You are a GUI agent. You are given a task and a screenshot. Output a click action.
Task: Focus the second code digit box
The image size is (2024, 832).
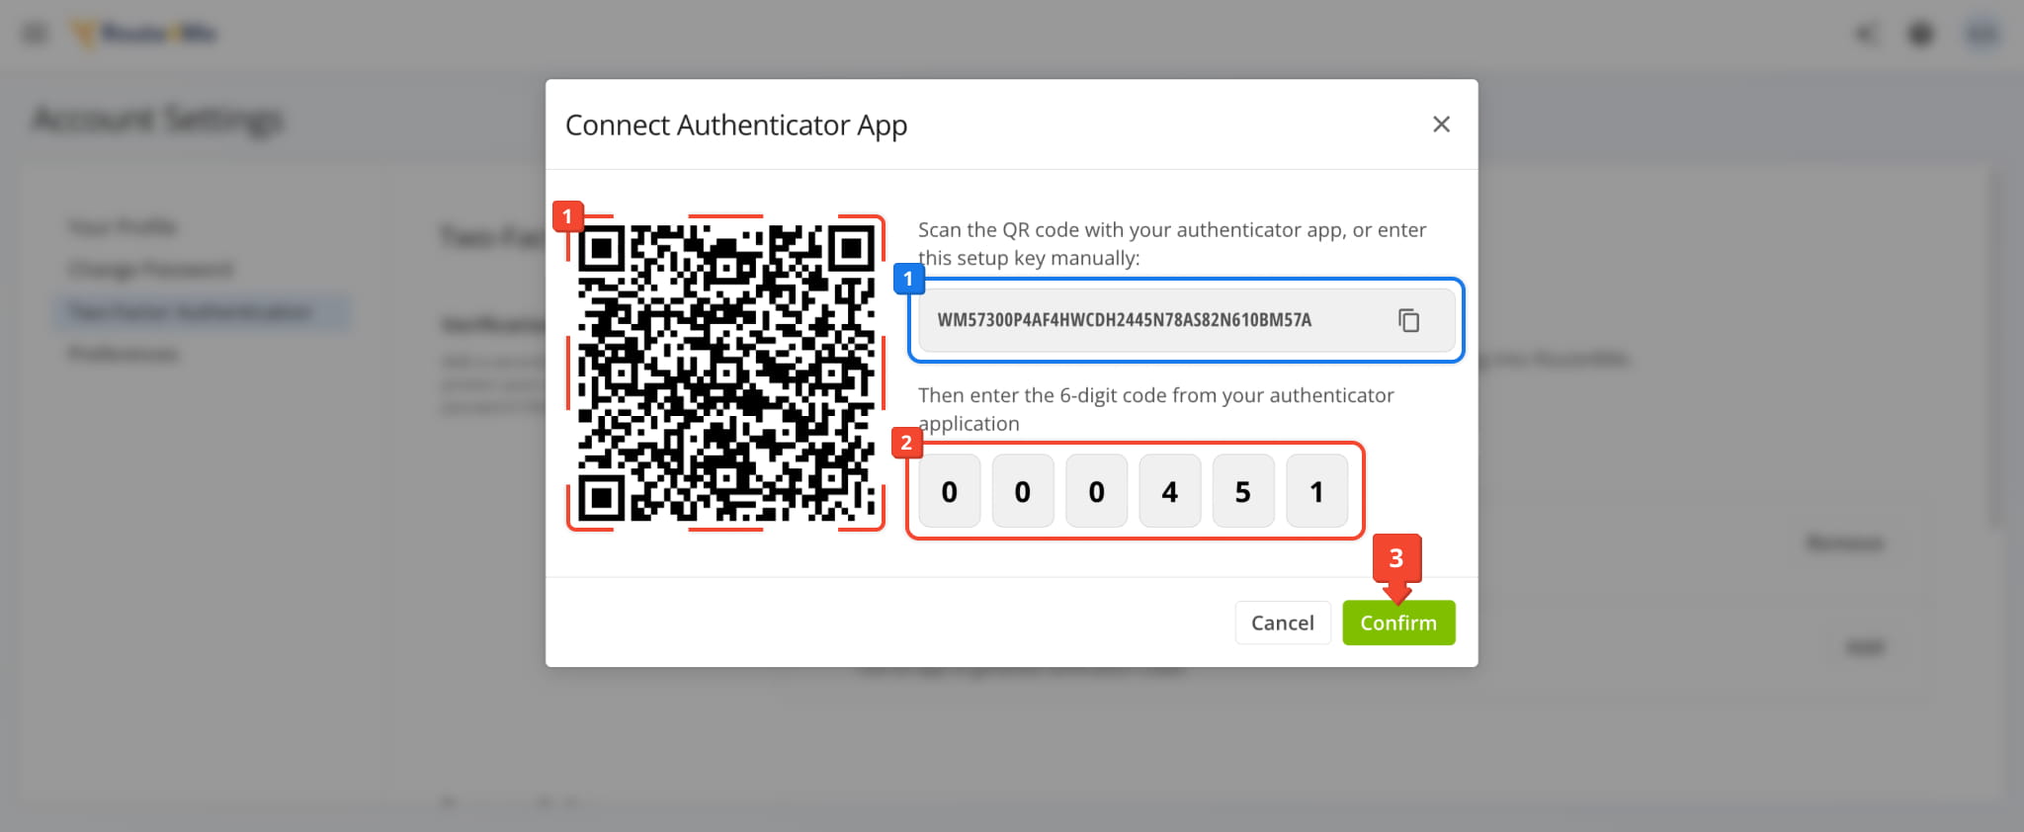click(1023, 491)
